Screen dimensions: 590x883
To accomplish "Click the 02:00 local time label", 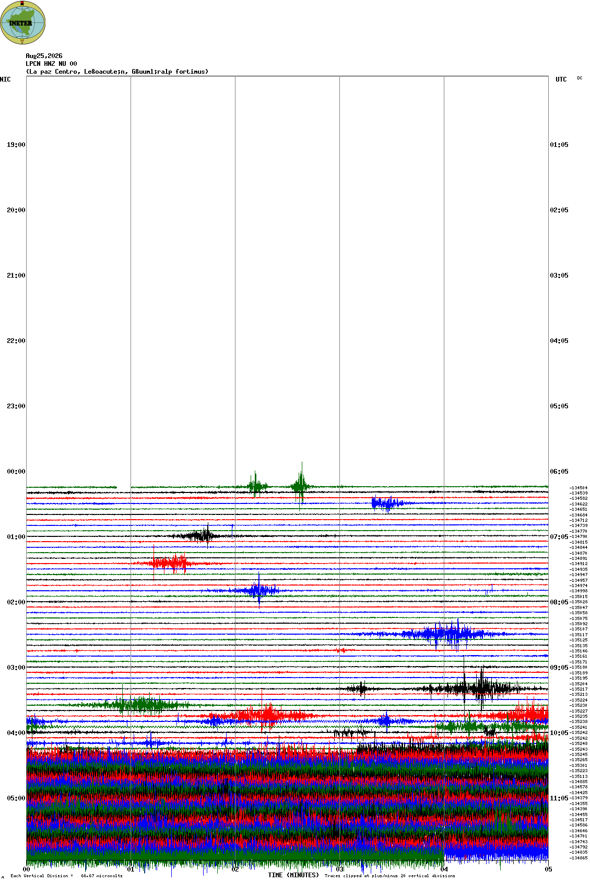I will tap(16, 602).
